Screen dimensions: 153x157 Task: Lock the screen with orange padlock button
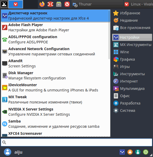[x=130, y=152]
